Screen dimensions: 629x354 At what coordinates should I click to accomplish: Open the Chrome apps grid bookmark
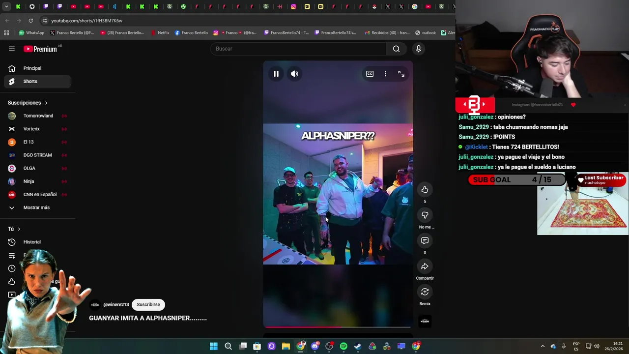[x=6, y=33]
